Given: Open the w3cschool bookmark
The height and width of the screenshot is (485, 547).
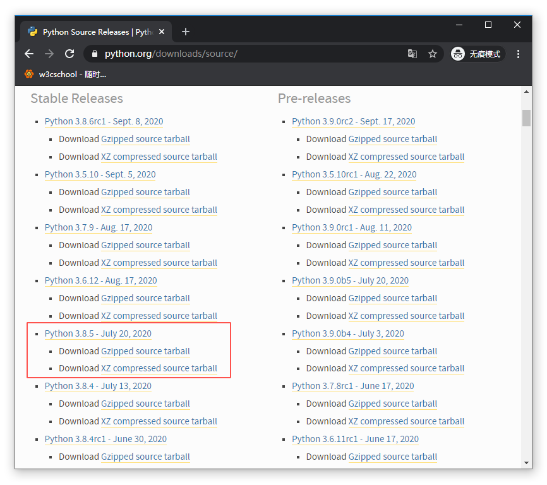Looking at the screenshot, I should pyautogui.click(x=65, y=74).
